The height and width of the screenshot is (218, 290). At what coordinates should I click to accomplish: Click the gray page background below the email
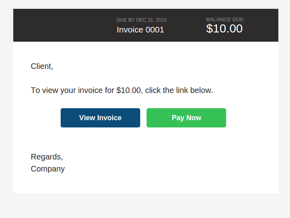click(146, 206)
